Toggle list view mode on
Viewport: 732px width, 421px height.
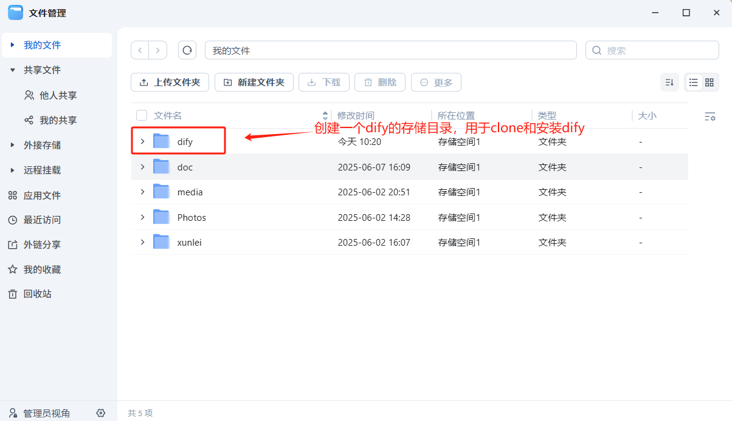pyautogui.click(x=693, y=82)
